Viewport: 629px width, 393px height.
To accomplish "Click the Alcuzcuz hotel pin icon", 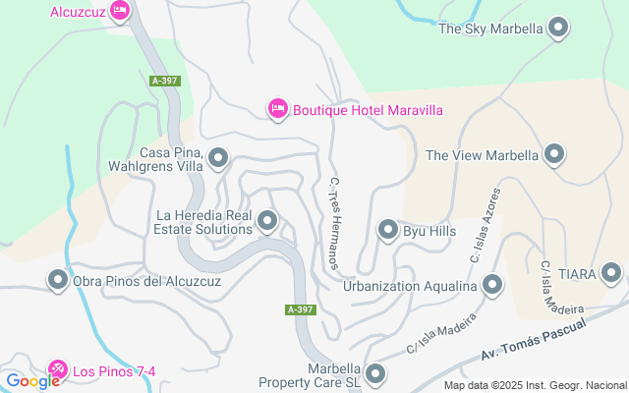I will (x=120, y=11).
